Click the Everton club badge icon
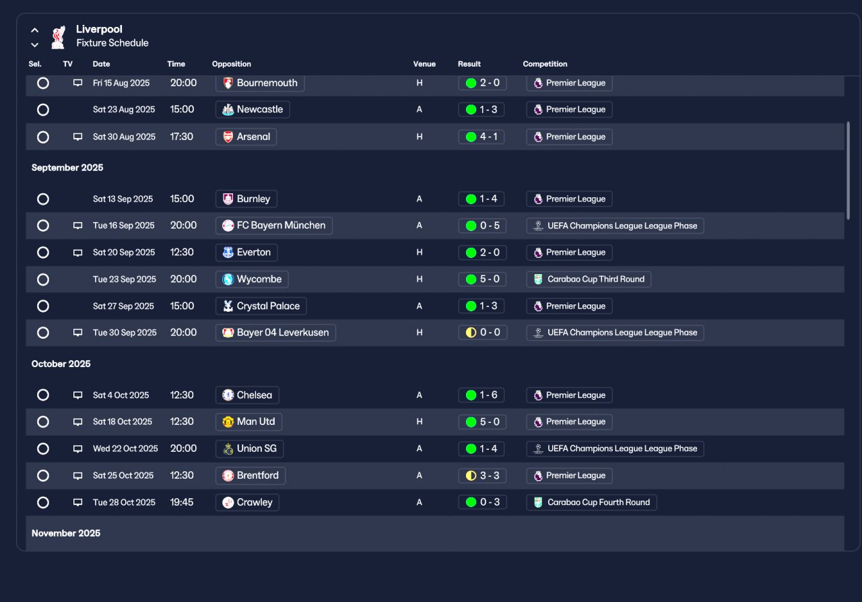The image size is (862, 602). (228, 253)
